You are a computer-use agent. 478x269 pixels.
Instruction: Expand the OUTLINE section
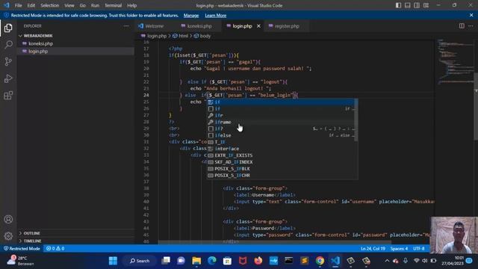tap(31, 233)
